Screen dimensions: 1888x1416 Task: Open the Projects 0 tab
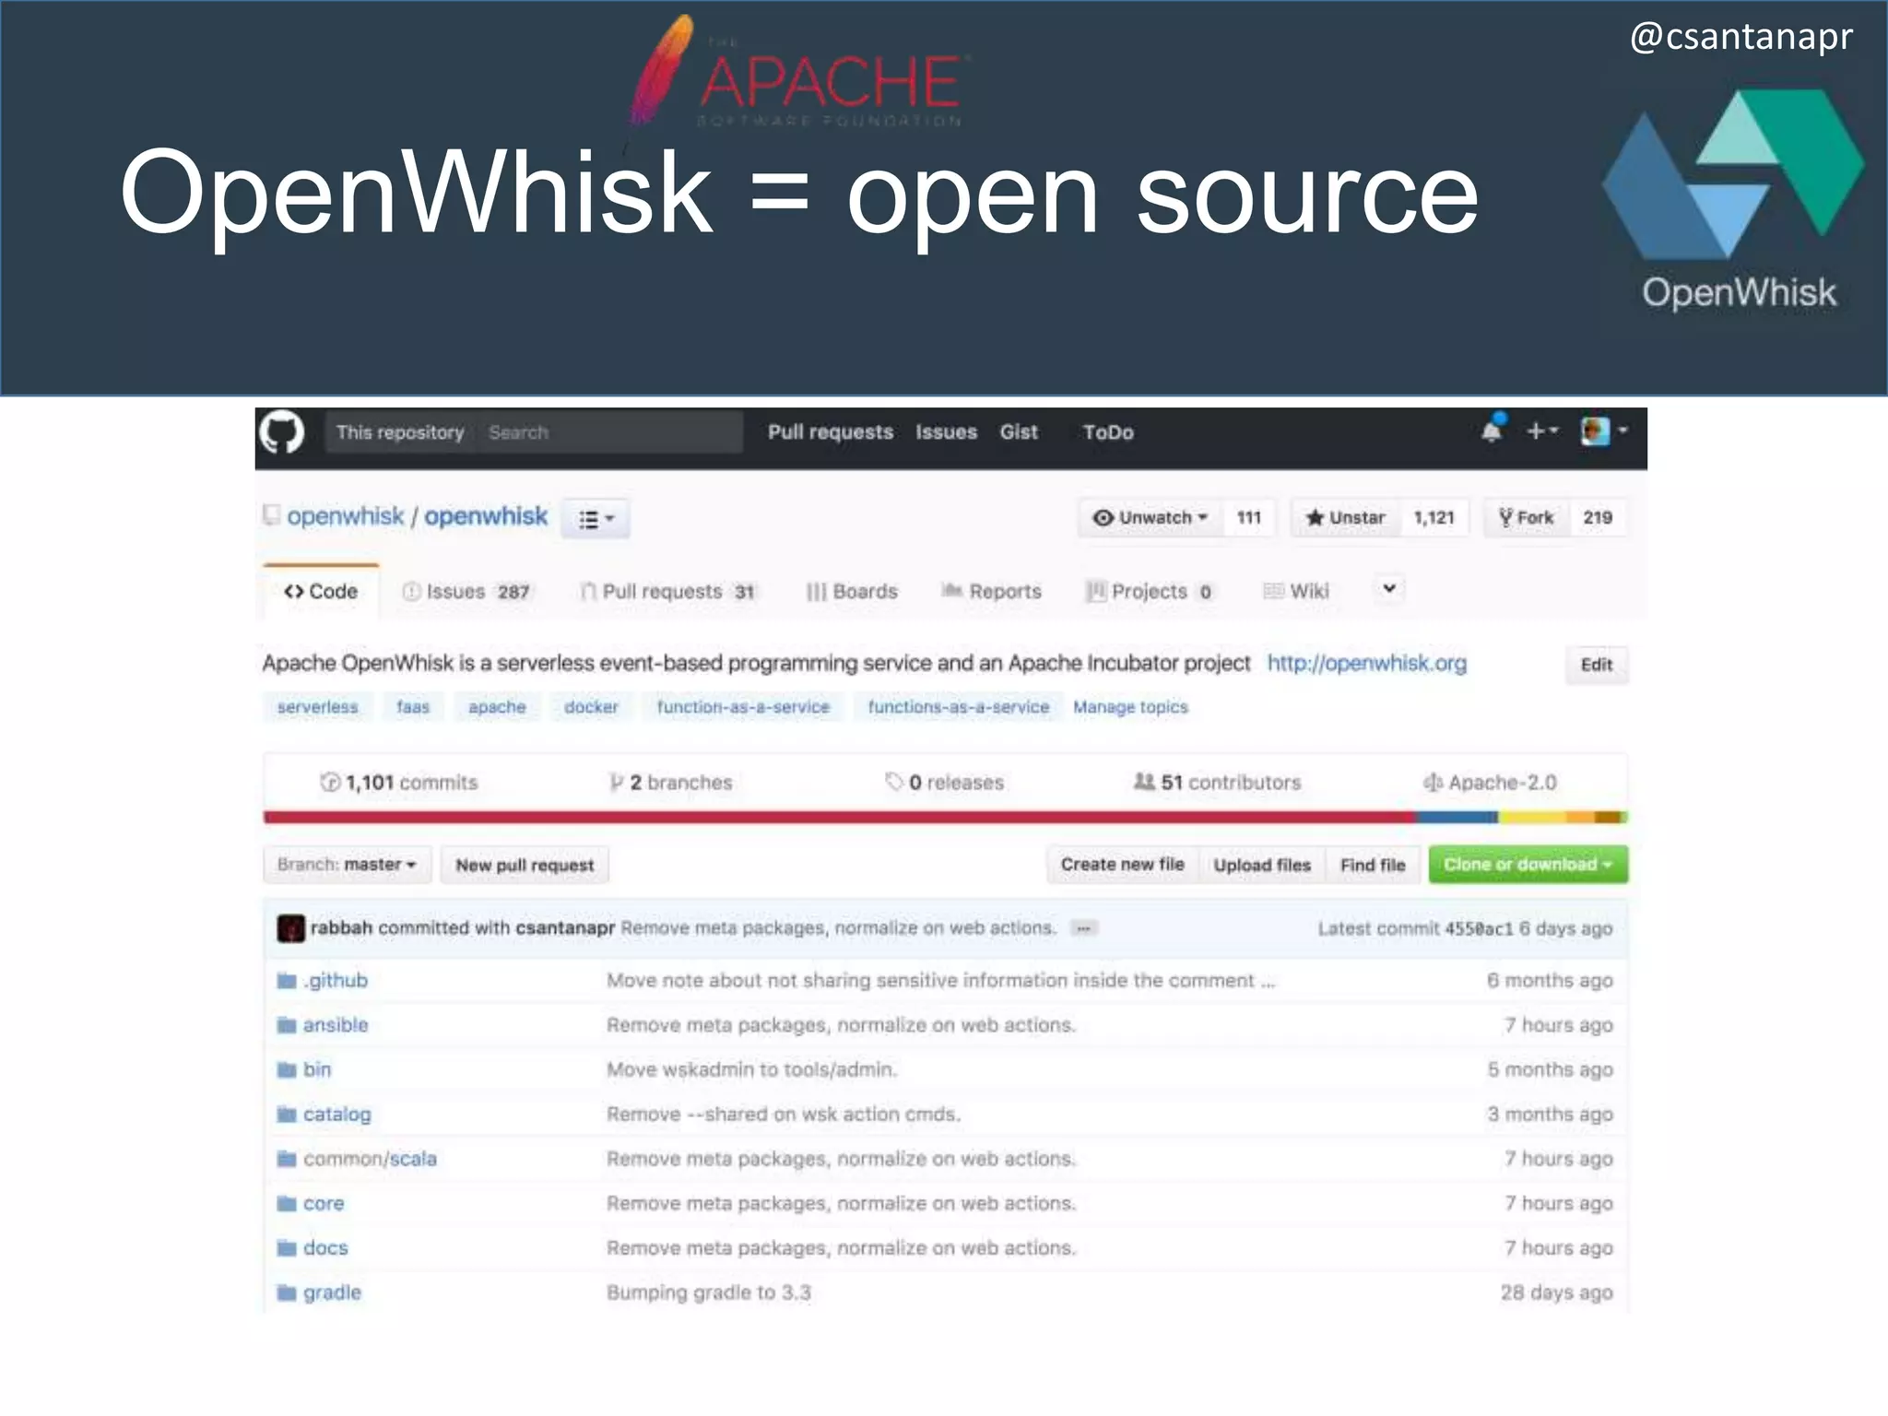(x=1150, y=591)
